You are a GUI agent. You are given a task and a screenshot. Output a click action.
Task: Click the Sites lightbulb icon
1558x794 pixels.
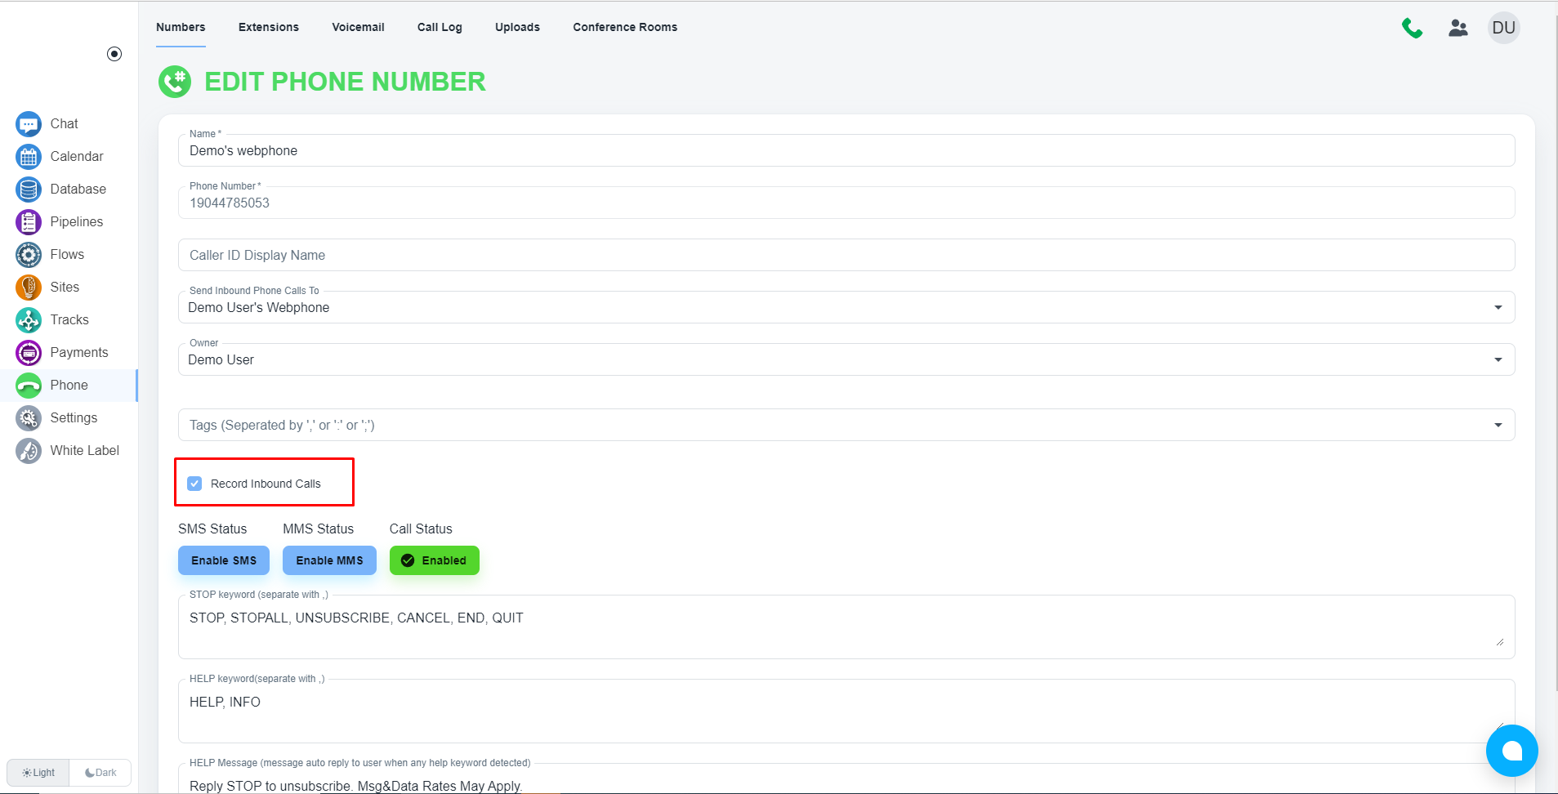point(29,288)
